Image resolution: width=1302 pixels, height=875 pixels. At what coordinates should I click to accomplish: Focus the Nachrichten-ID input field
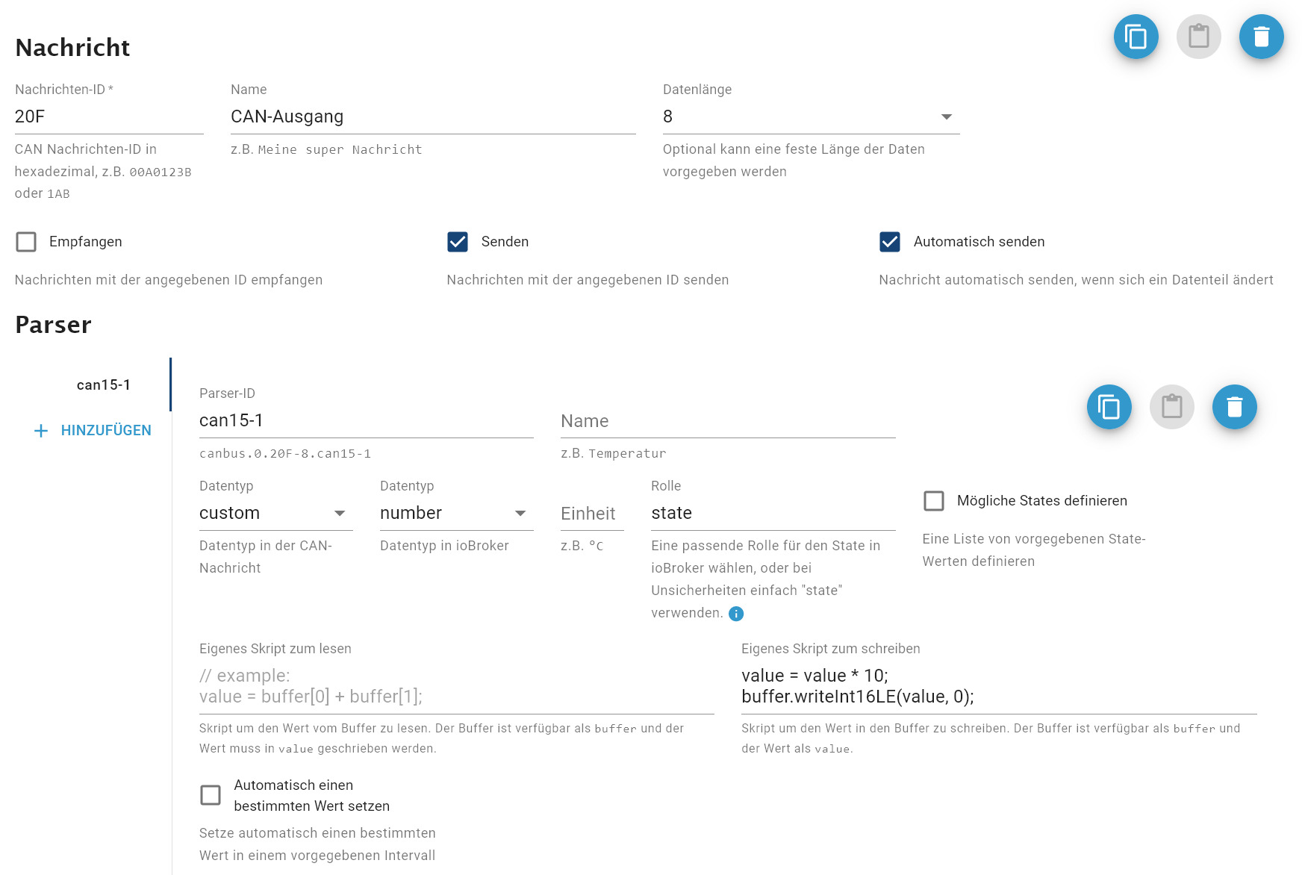pyautogui.click(x=109, y=117)
